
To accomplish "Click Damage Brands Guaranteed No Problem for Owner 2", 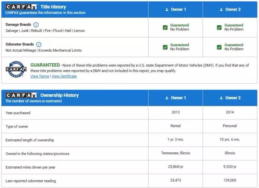I will [x=234, y=27].
